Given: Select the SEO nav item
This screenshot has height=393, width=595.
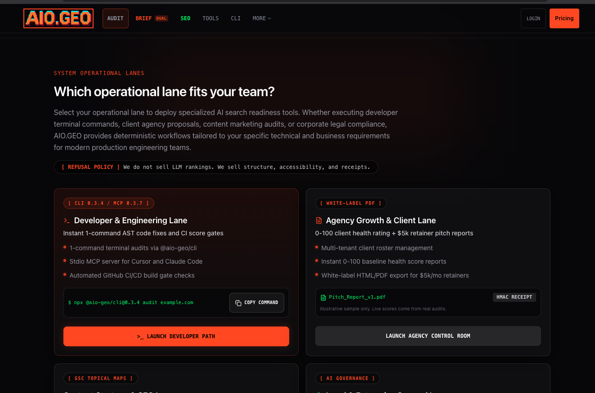Looking at the screenshot, I should (185, 18).
